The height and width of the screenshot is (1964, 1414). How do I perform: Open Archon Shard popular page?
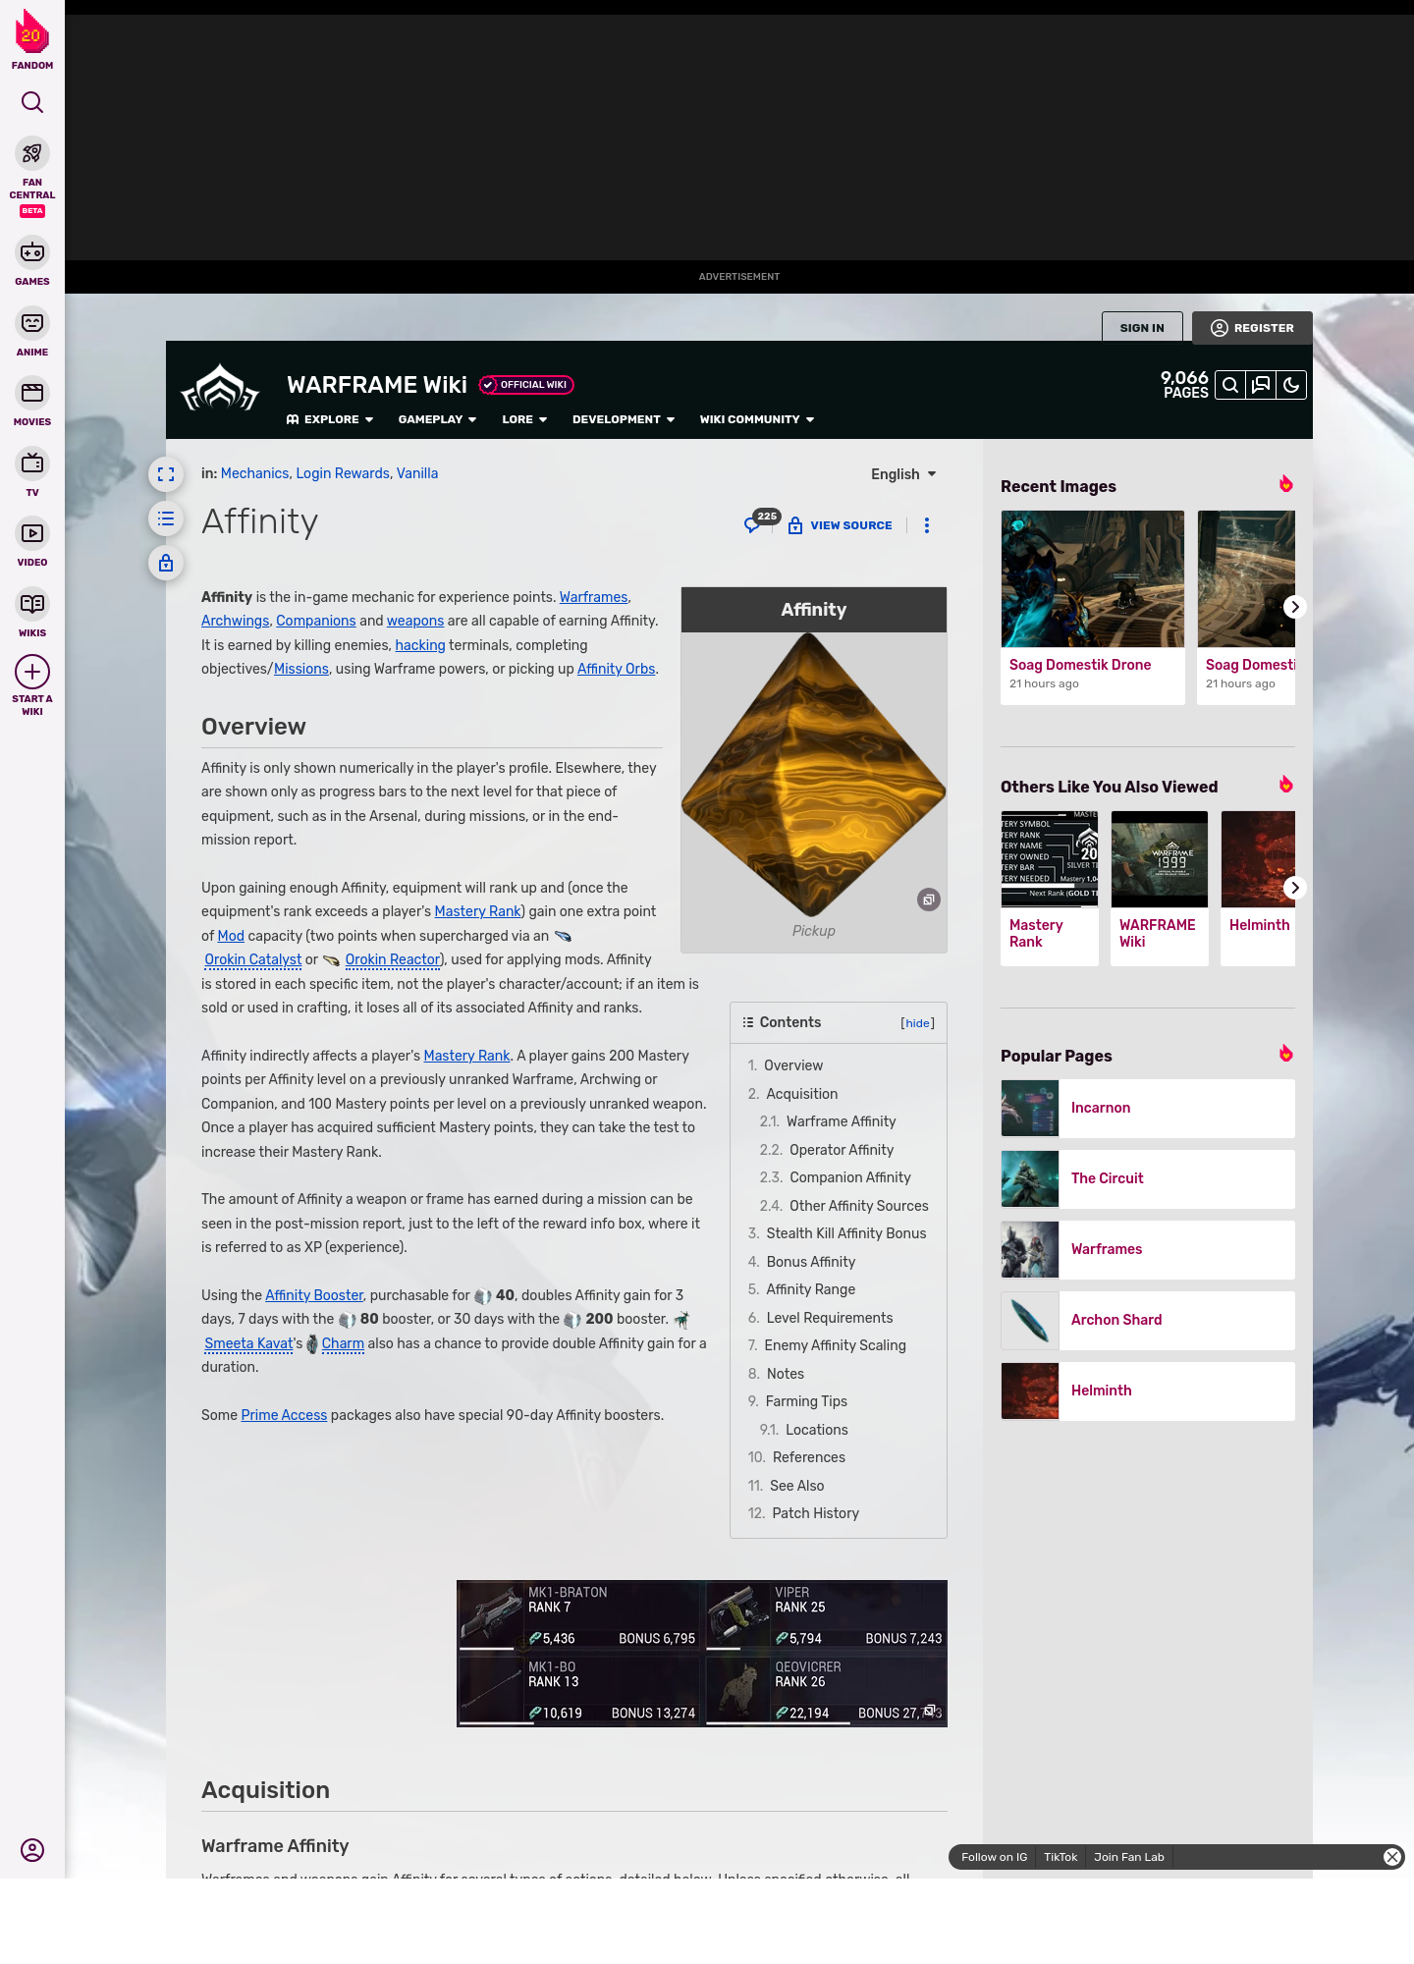click(x=1148, y=1320)
